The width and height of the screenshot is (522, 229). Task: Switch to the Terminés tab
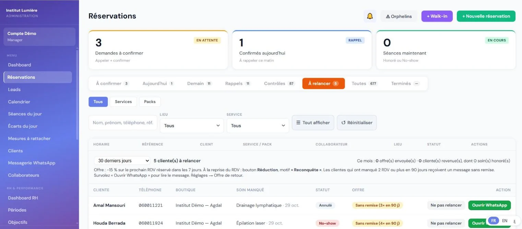tap(405, 84)
